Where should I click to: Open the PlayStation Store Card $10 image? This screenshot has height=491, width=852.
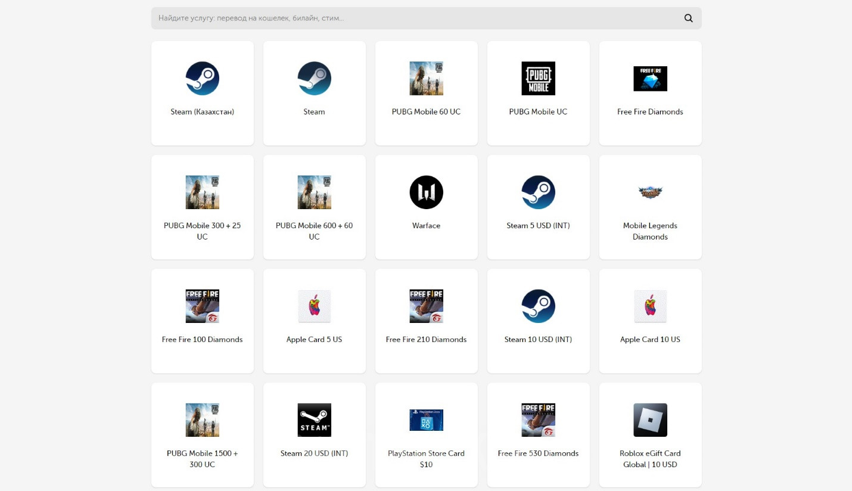[427, 420]
